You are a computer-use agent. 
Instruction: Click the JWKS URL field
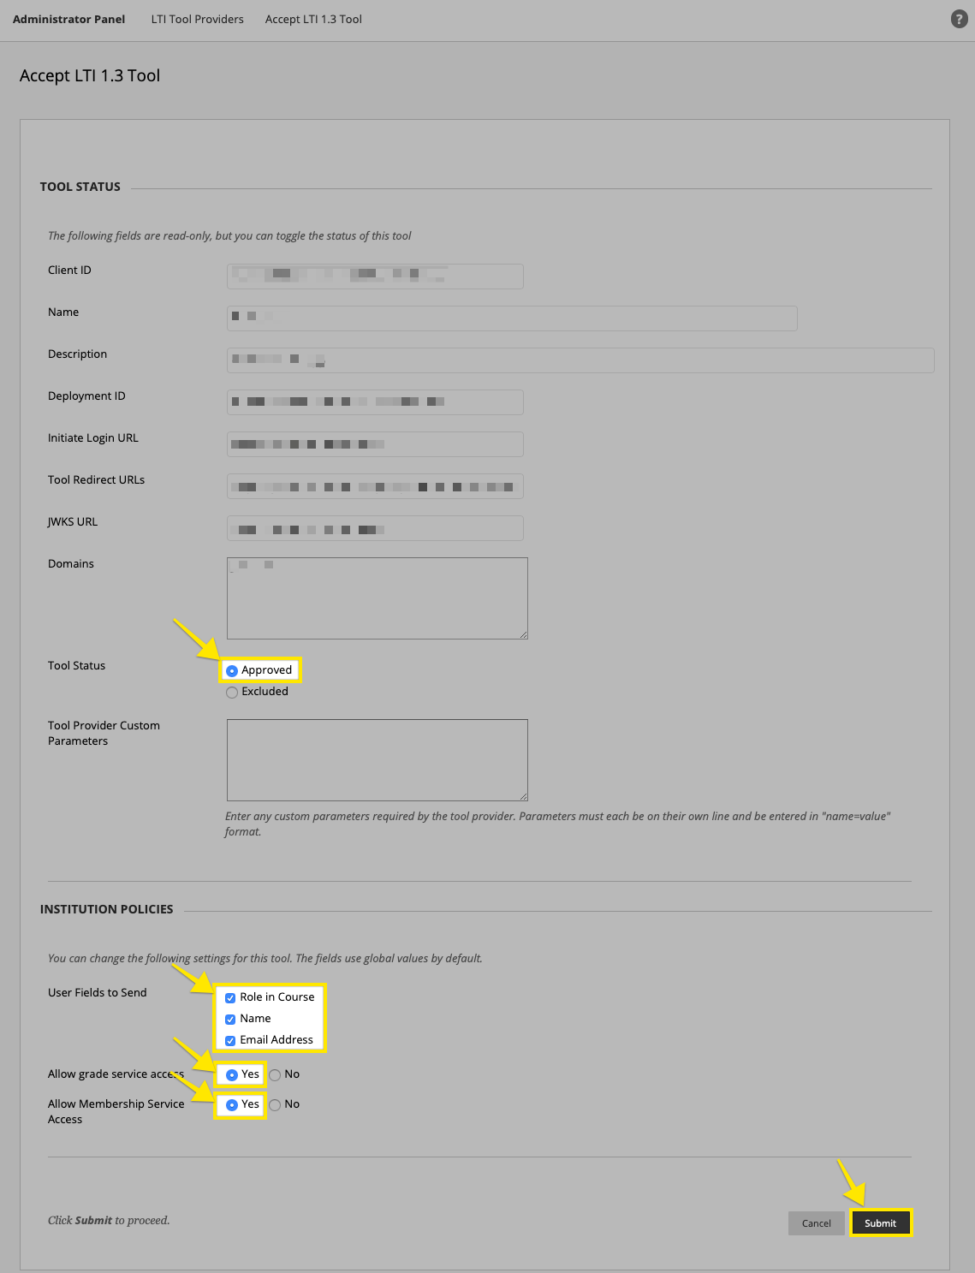(x=374, y=528)
